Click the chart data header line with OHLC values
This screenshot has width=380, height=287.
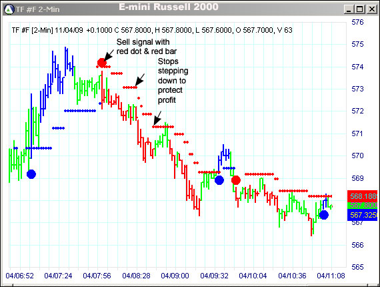click(152, 30)
